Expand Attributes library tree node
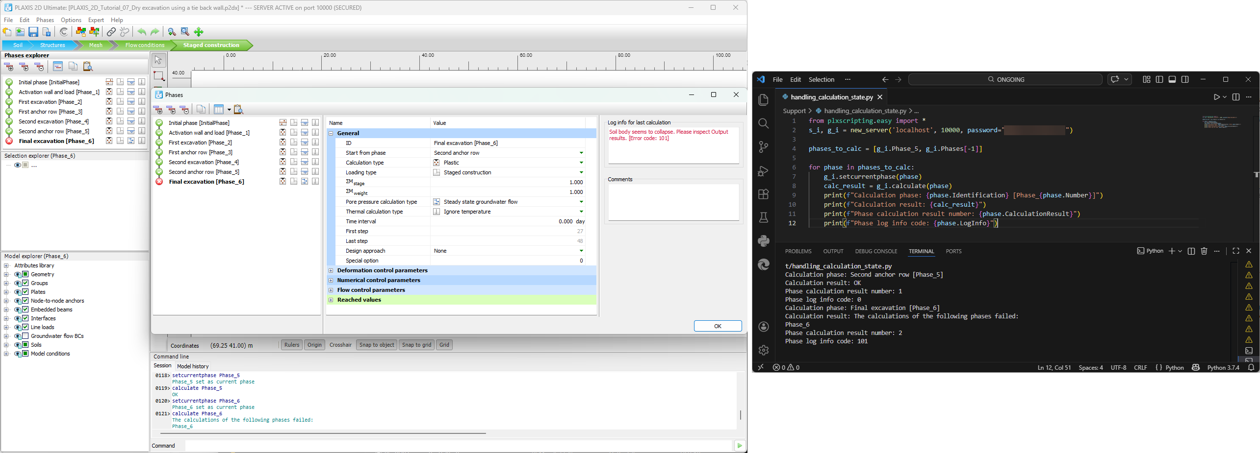 pos(6,265)
